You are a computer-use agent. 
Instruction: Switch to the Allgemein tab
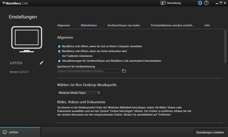coord(64,25)
